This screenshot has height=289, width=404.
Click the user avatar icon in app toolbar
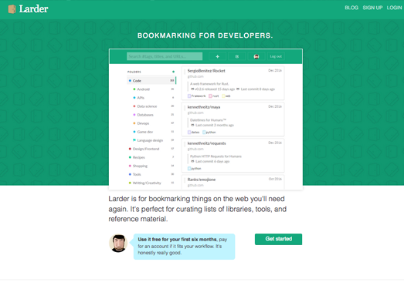pyautogui.click(x=256, y=56)
